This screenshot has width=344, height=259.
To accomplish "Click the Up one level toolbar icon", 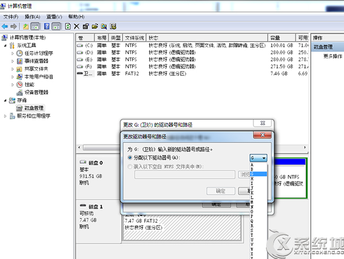I will (x=26, y=26).
